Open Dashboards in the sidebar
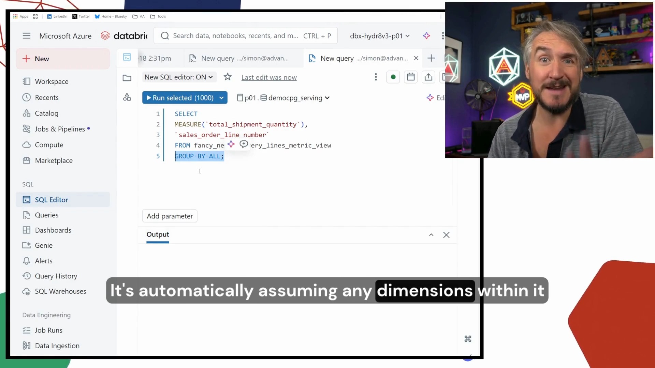The height and width of the screenshot is (368, 655). (63, 230)
